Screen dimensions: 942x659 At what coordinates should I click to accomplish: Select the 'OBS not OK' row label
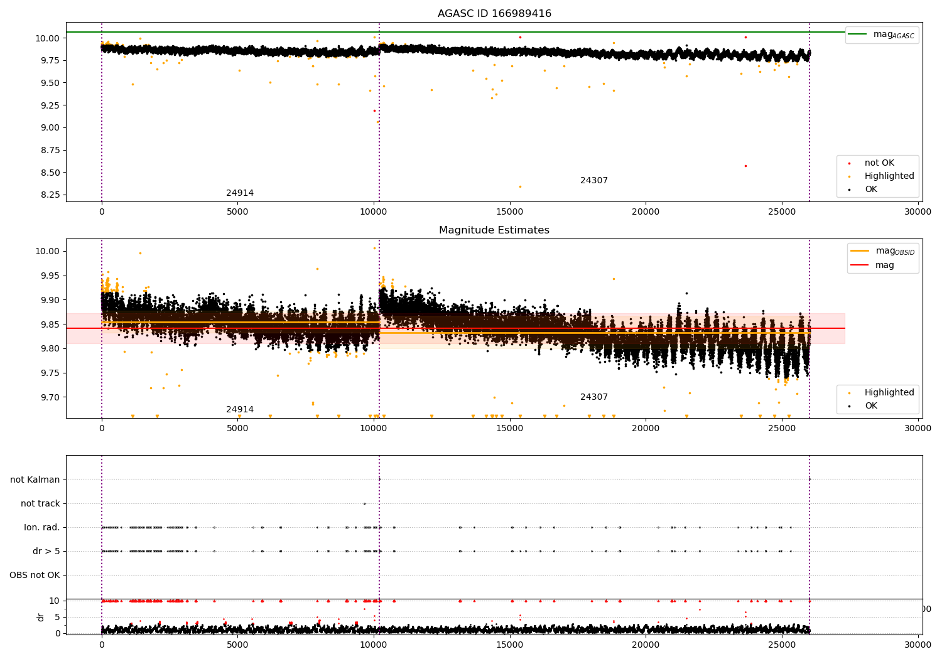(35, 576)
